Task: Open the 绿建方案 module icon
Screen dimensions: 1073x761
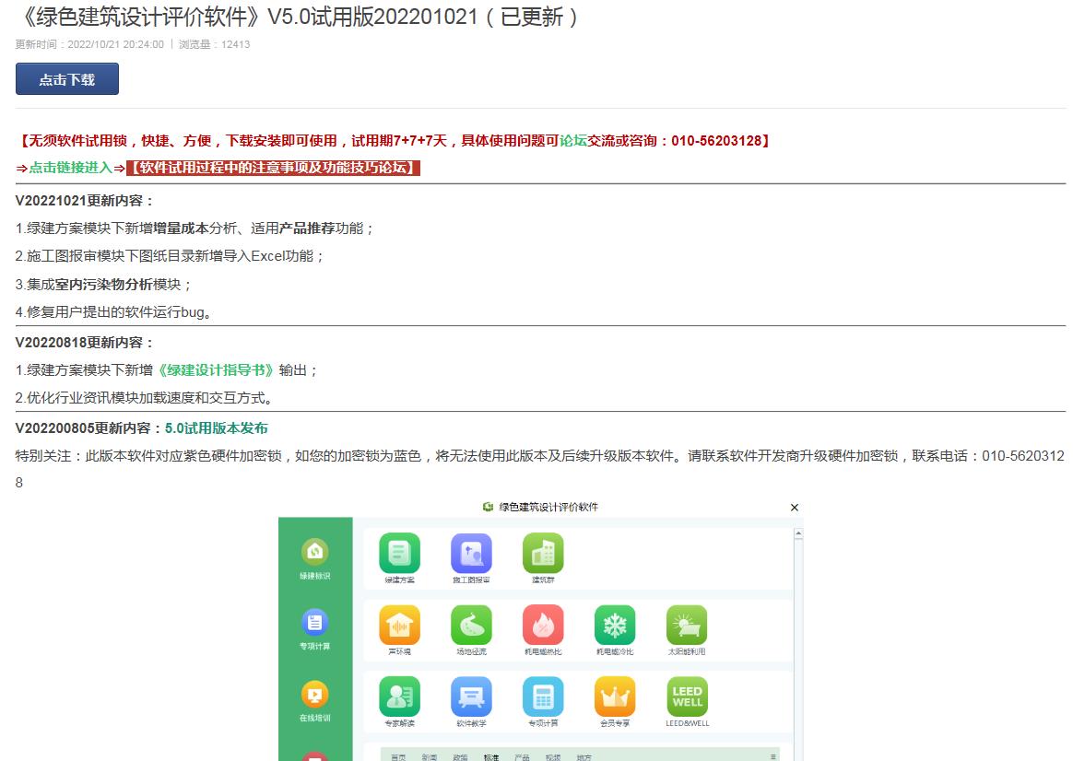Action: point(399,554)
